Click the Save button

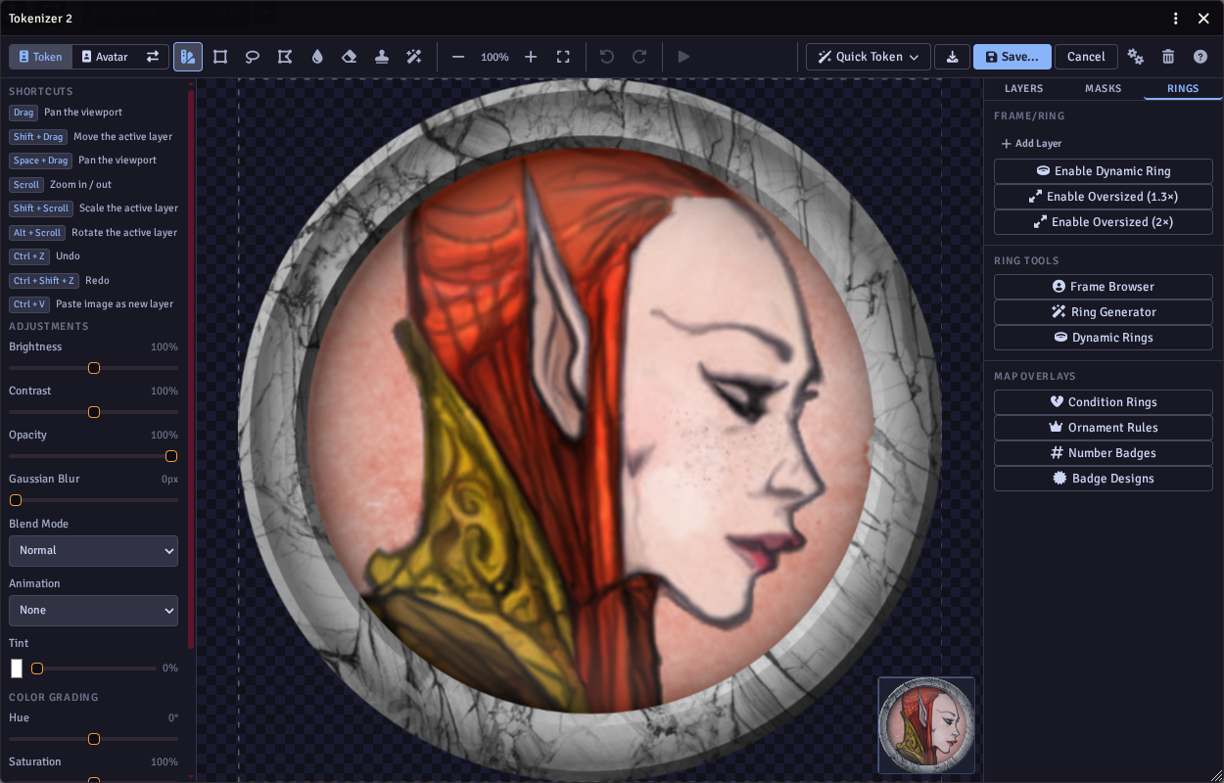[x=1012, y=57]
